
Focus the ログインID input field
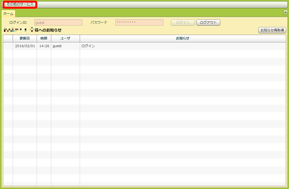tap(58, 23)
